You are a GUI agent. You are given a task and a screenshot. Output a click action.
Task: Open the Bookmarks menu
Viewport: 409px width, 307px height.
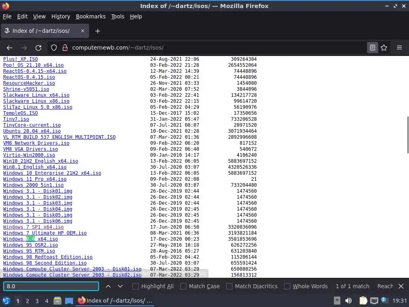coord(91,16)
